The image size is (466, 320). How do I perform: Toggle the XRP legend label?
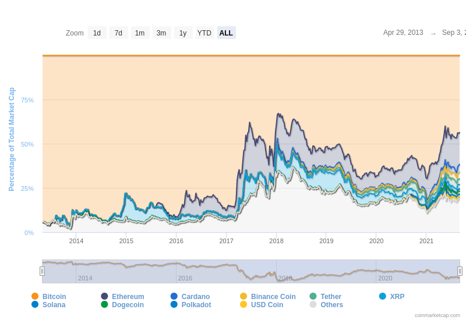(397, 297)
